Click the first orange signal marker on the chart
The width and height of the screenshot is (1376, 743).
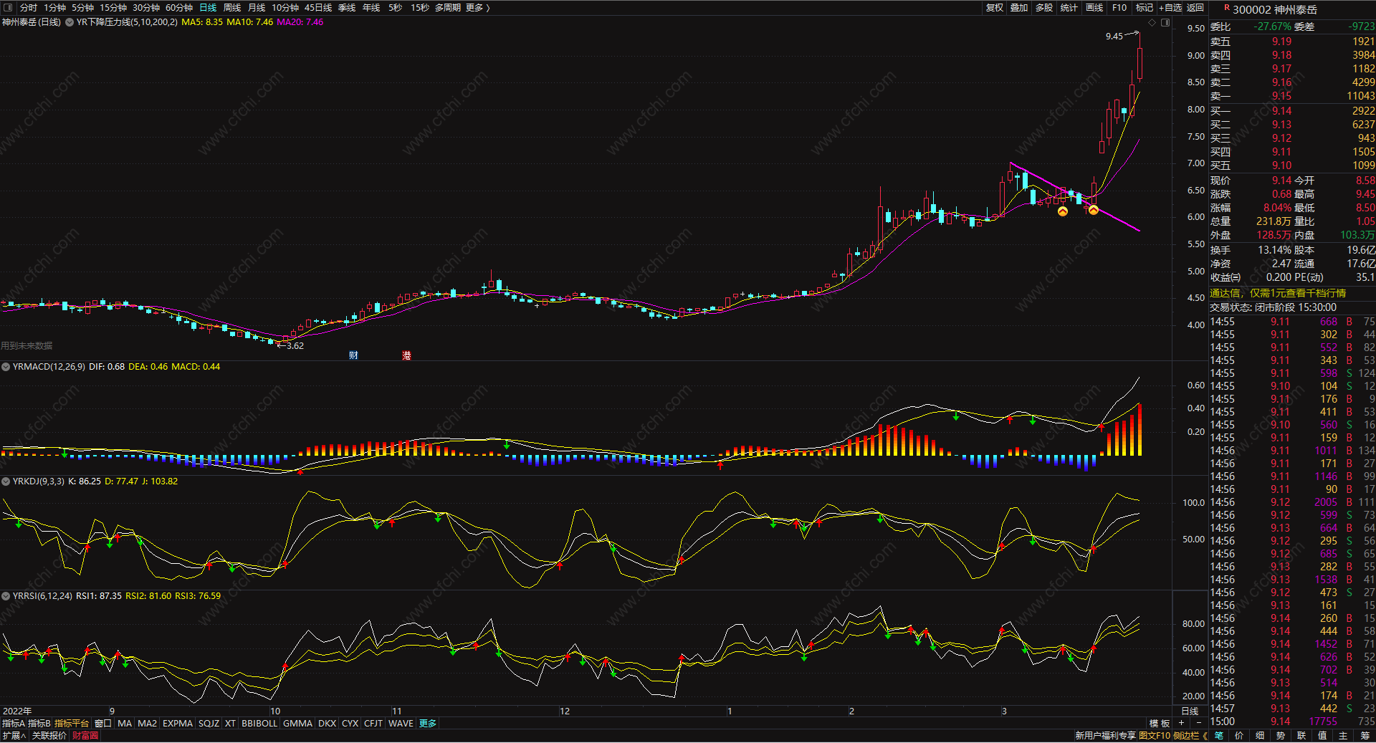click(1062, 211)
